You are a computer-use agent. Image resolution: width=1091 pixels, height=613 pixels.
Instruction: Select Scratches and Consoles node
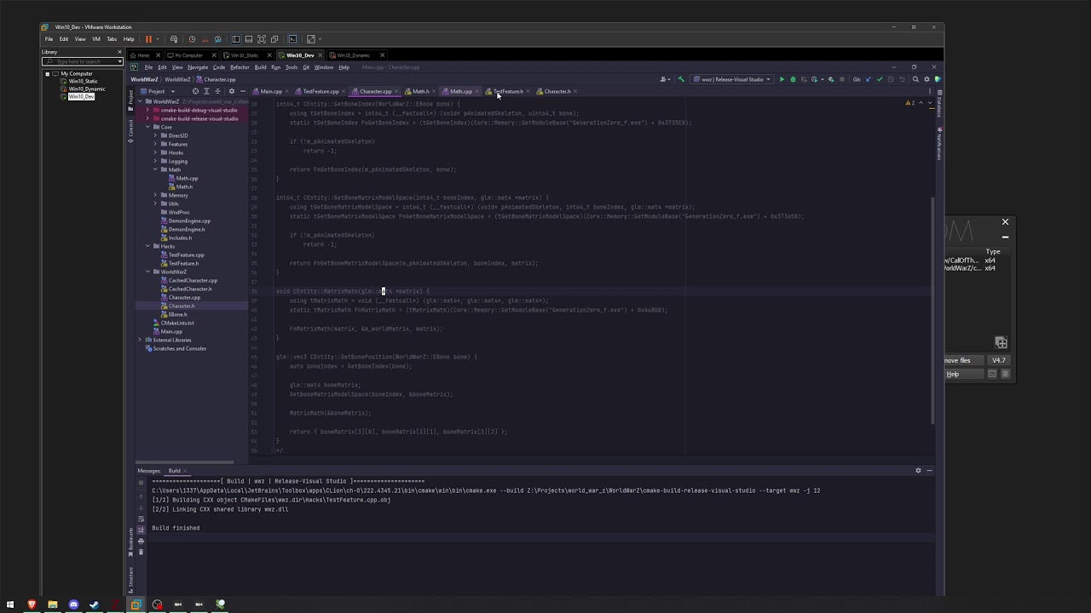point(179,348)
